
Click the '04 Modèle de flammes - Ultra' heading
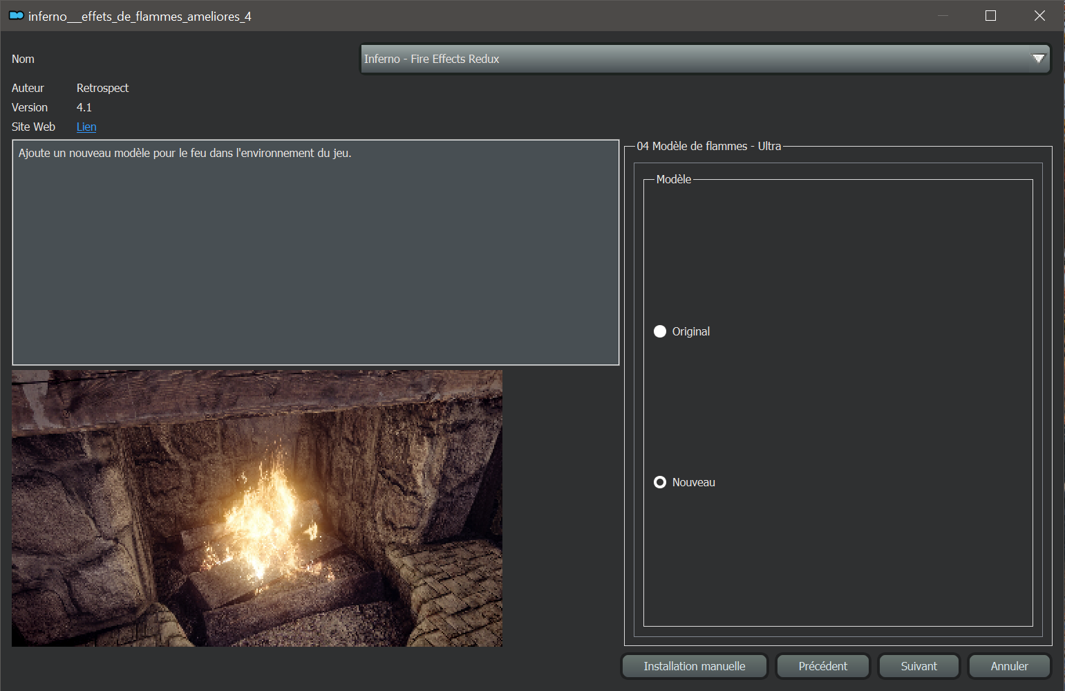(x=708, y=146)
